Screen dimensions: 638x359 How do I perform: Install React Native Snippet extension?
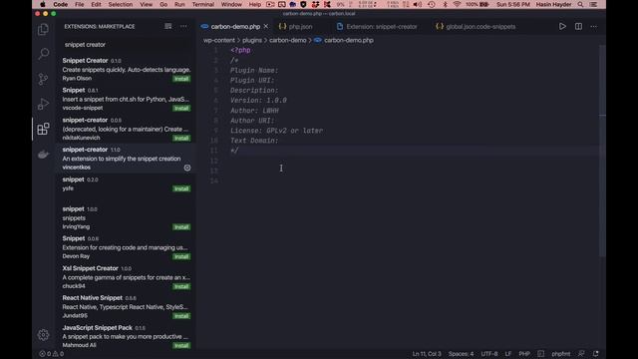coord(181,316)
